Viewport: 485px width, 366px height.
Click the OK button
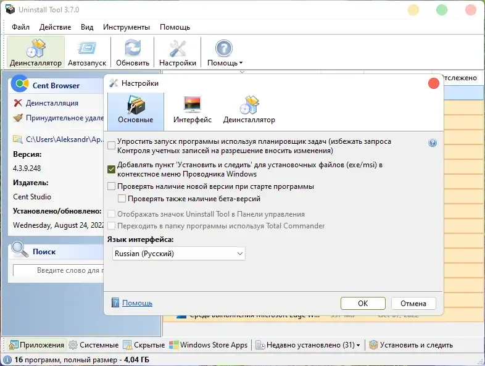click(363, 304)
